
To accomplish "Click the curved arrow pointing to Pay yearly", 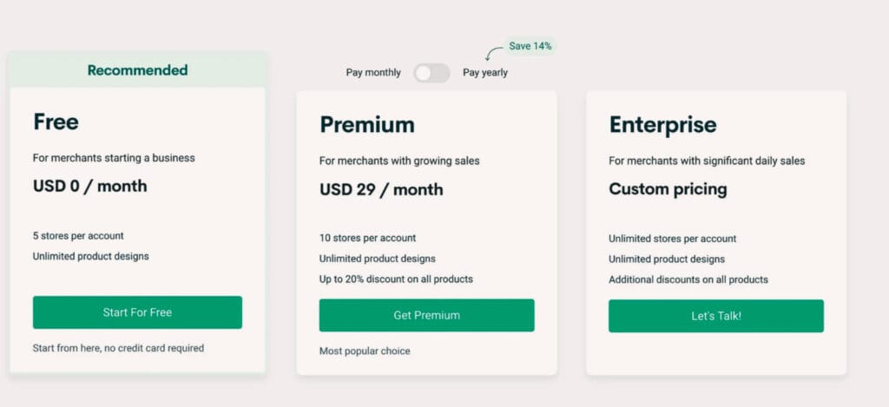I will coord(493,53).
